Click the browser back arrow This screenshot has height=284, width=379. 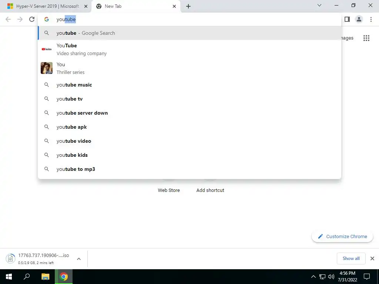8,19
